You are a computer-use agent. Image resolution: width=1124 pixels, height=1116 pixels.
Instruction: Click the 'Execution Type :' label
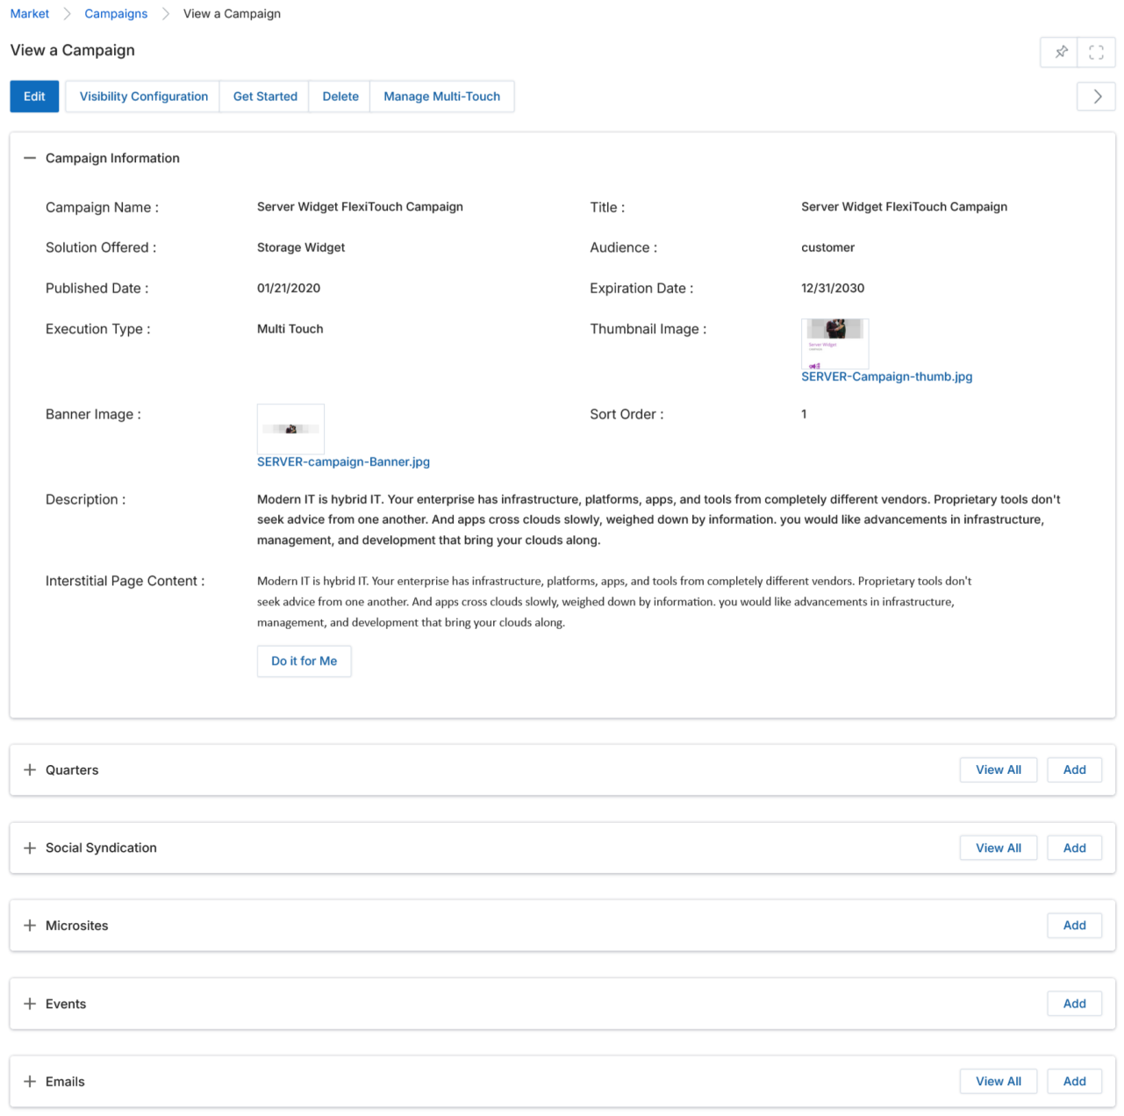click(98, 329)
